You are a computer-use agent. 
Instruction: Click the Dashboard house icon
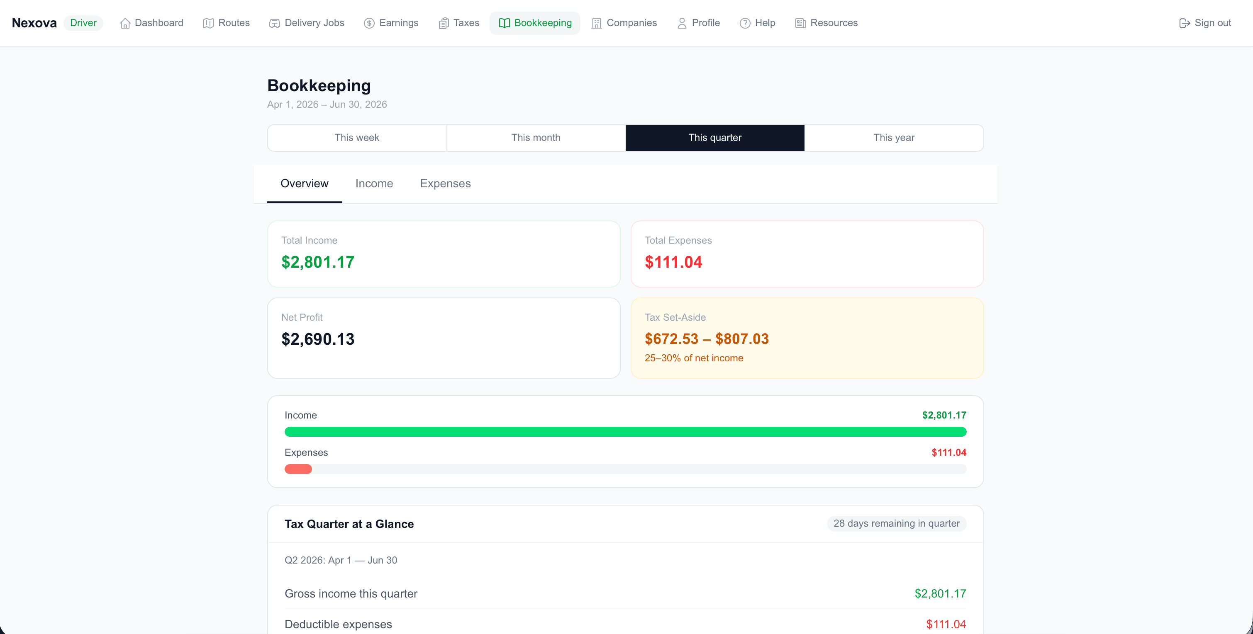[x=125, y=23]
